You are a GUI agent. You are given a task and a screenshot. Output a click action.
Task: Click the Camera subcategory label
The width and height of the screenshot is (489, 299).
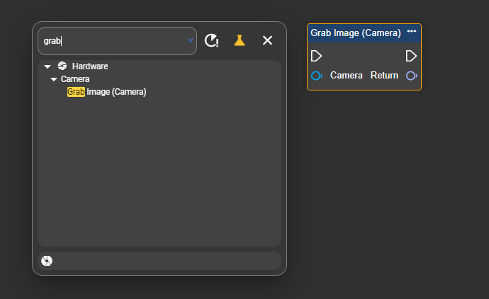click(x=75, y=79)
